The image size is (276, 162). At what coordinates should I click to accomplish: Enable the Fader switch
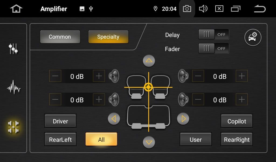point(213,49)
